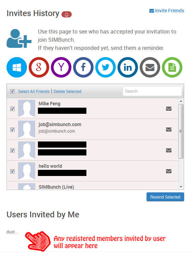The height and width of the screenshot is (258, 194).
Task: Click the Resend Selected button
Action: 165,197
